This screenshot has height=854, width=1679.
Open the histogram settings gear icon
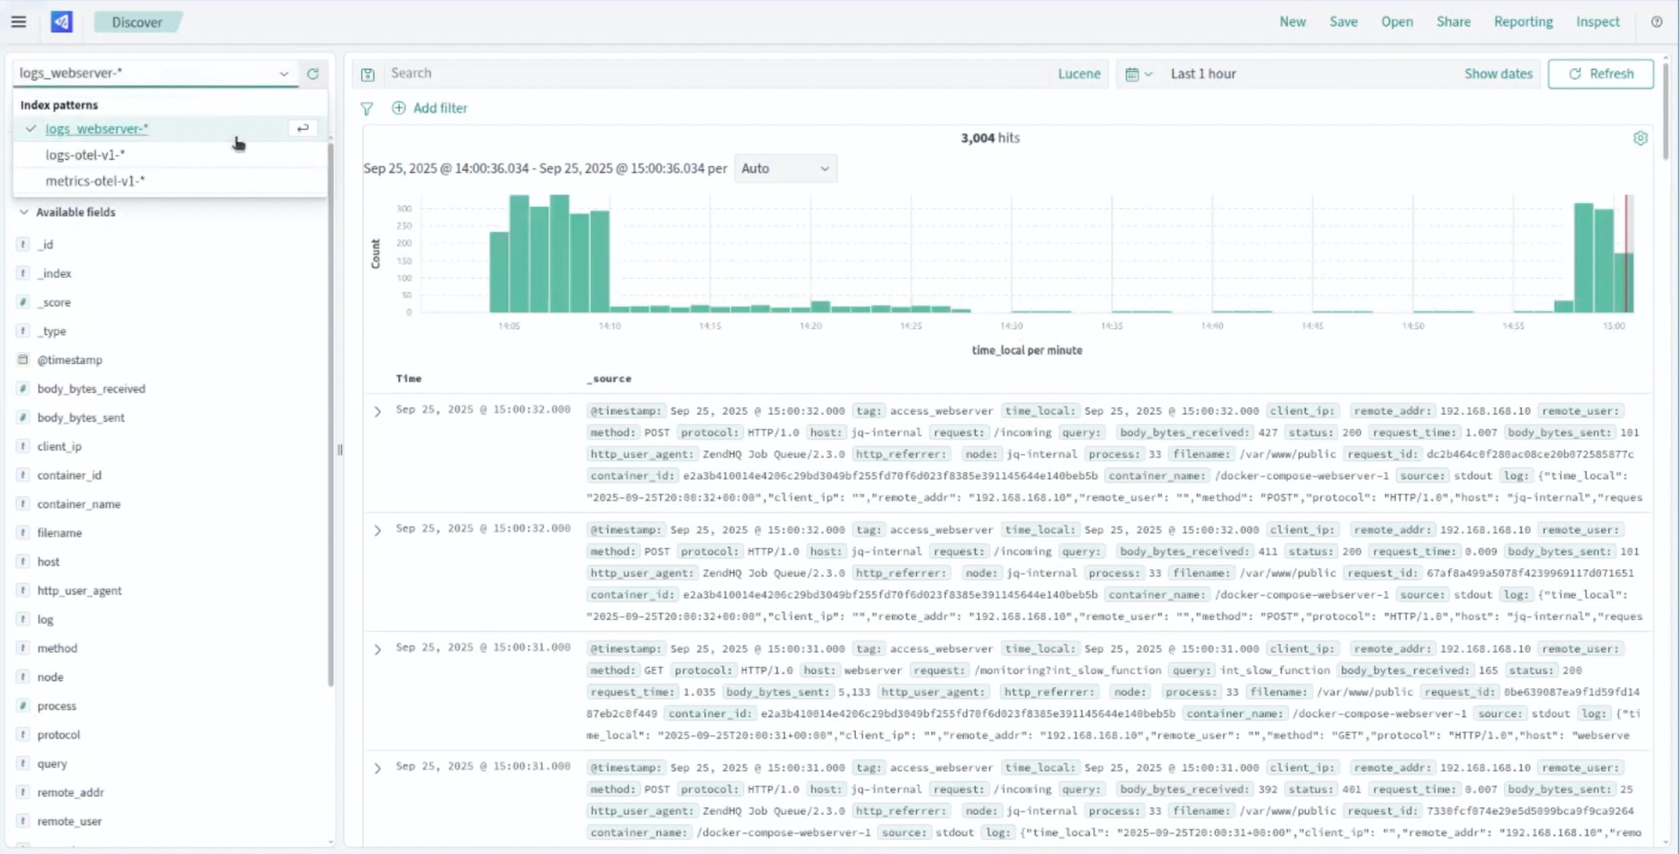1640,138
